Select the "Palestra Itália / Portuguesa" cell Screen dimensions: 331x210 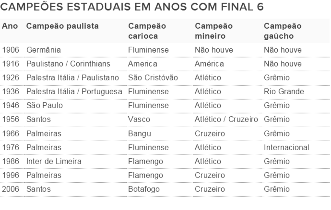tap(74, 91)
